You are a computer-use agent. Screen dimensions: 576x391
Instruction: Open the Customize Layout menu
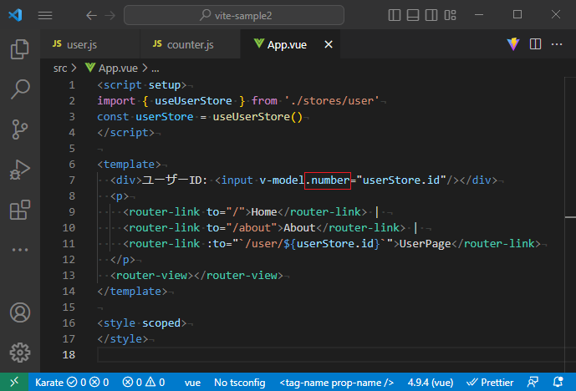point(450,15)
